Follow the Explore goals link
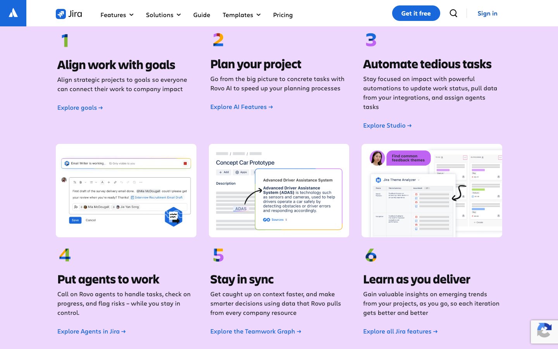558x349 pixels. click(80, 108)
